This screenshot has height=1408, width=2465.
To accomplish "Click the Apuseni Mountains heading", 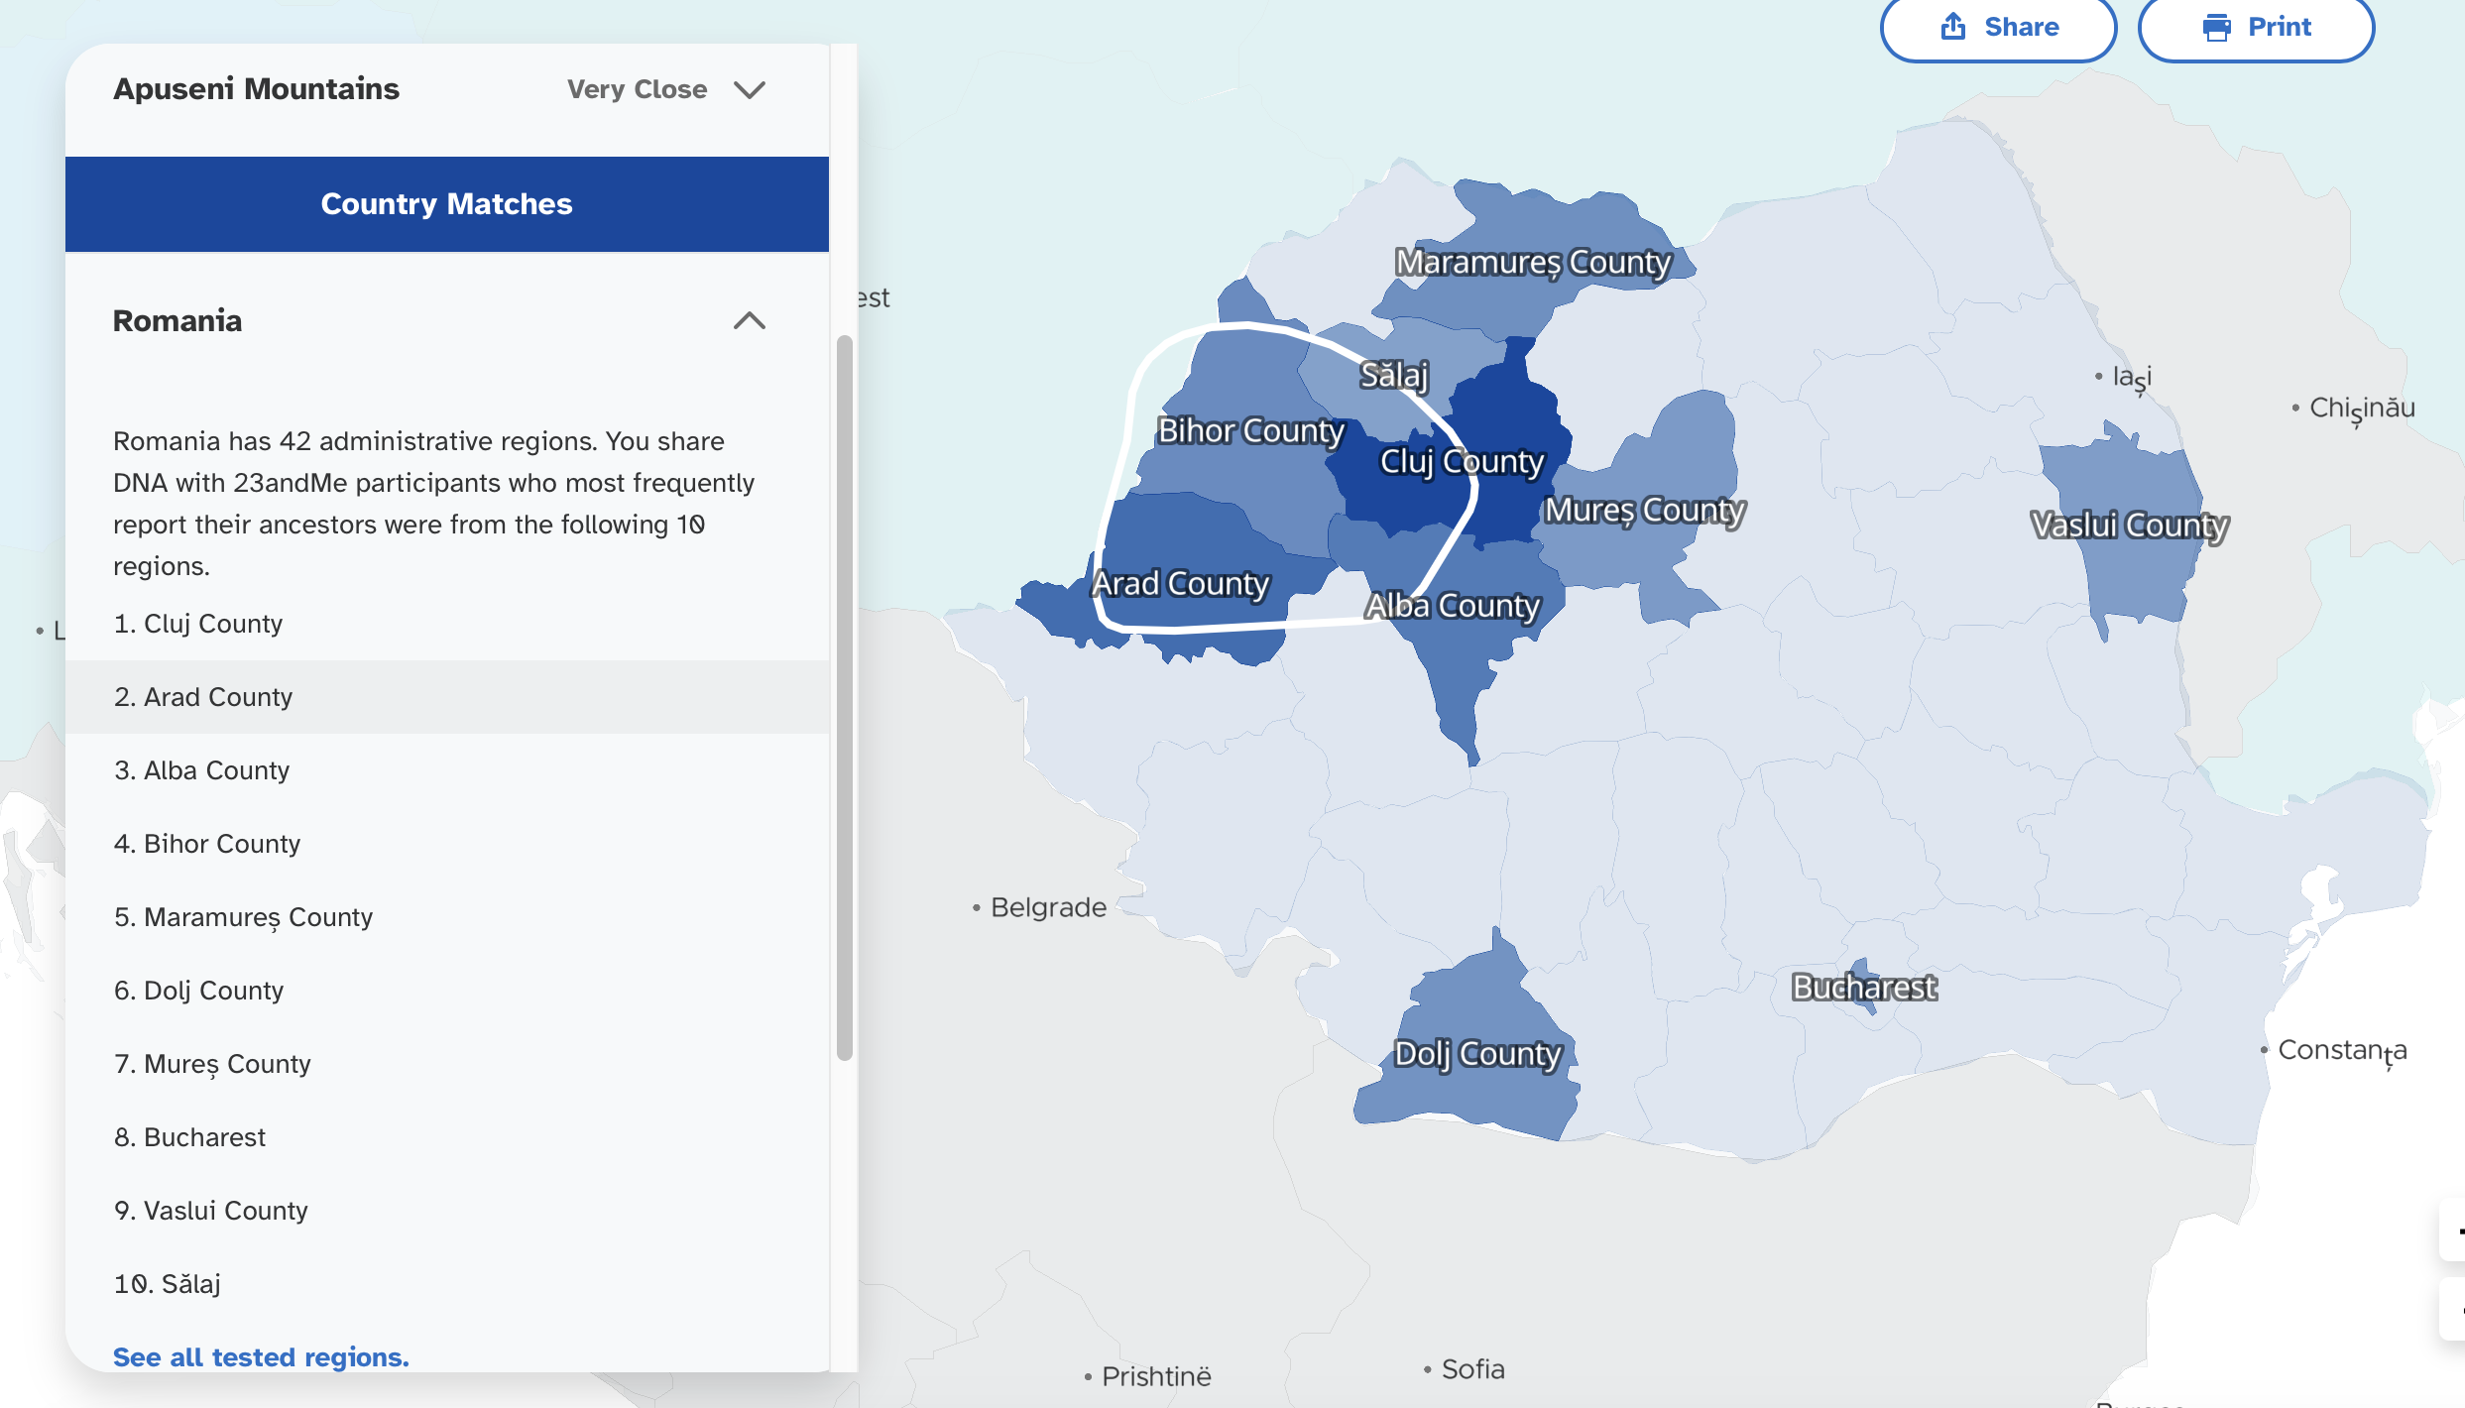I will (256, 89).
